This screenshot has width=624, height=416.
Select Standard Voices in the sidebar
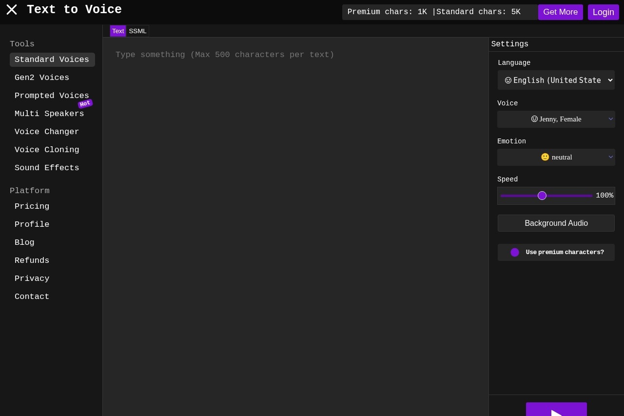pyautogui.click(x=52, y=59)
